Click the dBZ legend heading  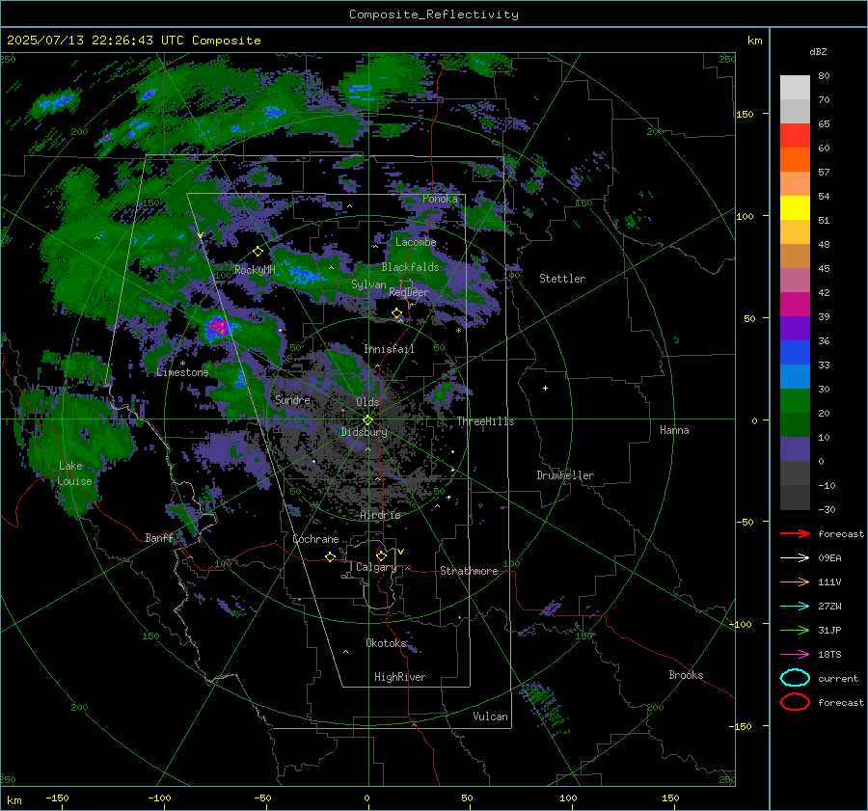[x=818, y=51]
